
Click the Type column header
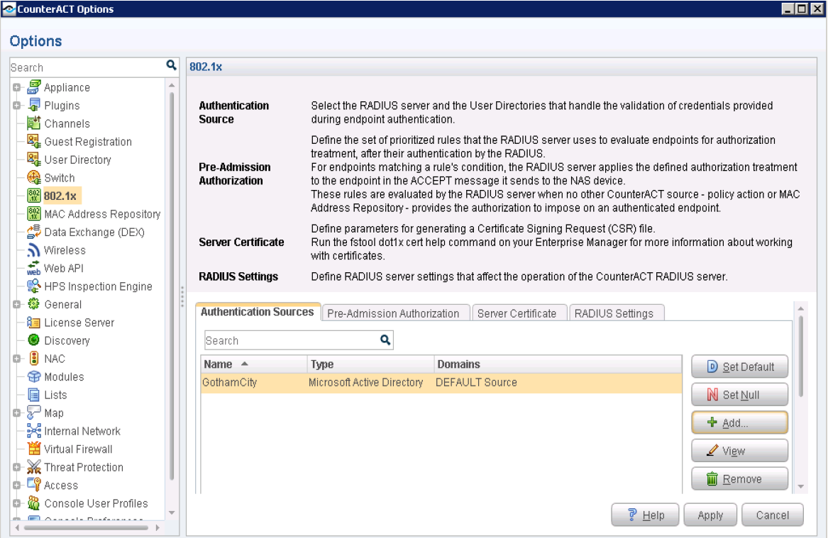point(370,364)
